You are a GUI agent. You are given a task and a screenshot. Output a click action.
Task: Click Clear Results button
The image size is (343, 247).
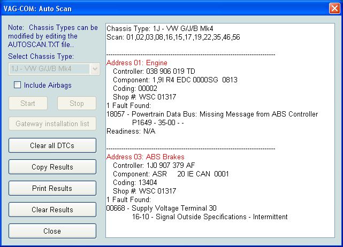tap(52, 210)
